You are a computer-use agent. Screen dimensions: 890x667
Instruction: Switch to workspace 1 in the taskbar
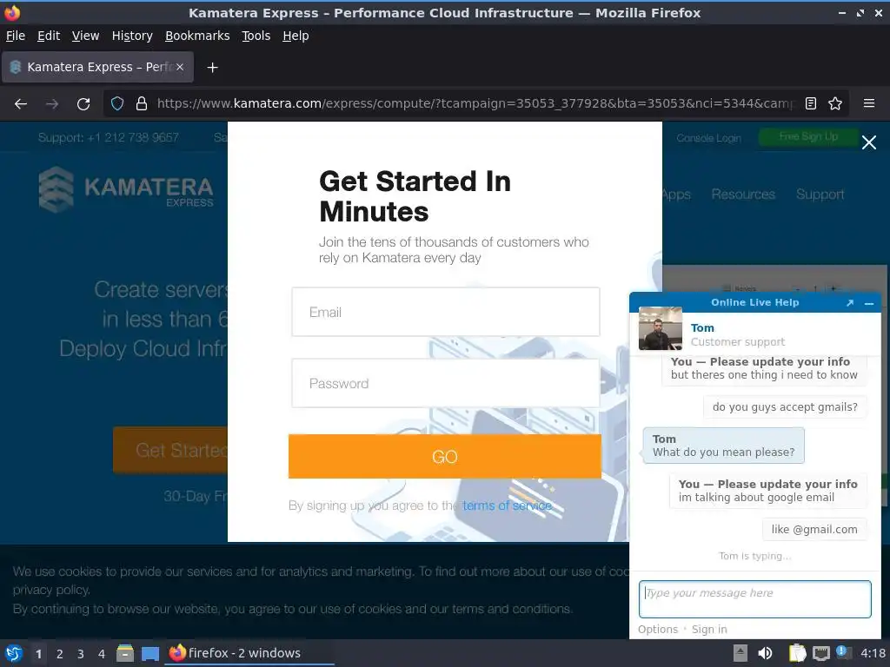click(38, 654)
